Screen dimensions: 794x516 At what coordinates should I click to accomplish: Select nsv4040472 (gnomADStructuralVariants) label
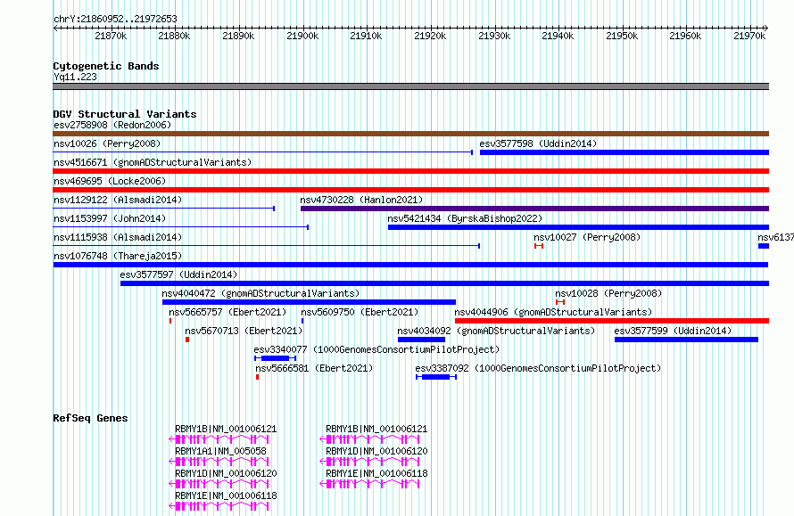coord(261,293)
